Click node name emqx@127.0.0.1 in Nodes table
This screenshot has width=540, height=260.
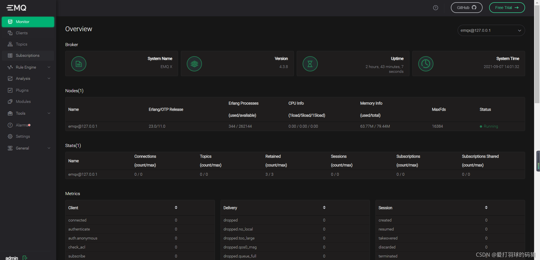pos(83,126)
